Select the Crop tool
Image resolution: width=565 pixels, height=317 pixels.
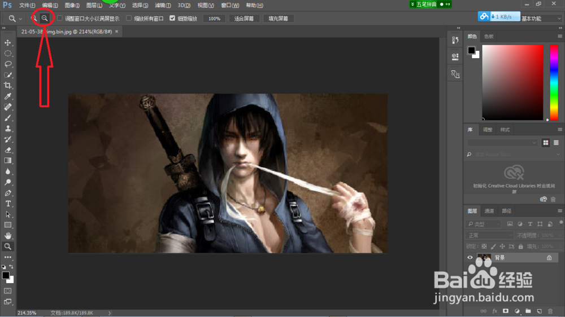7,86
